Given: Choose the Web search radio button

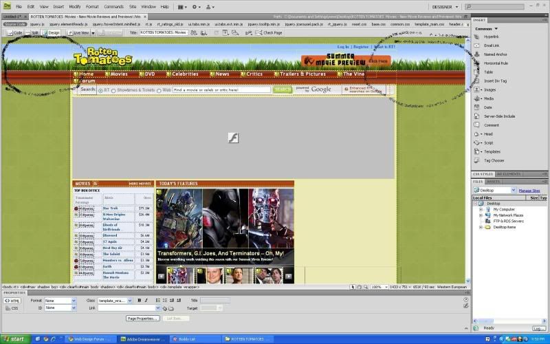Looking at the screenshot, I should [159, 90].
